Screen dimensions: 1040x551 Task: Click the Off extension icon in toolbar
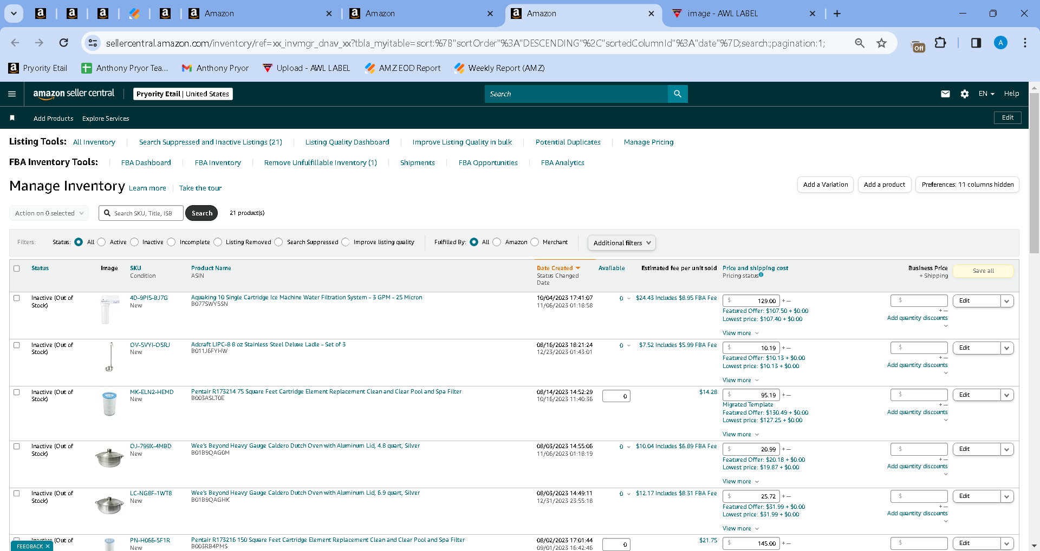point(918,46)
